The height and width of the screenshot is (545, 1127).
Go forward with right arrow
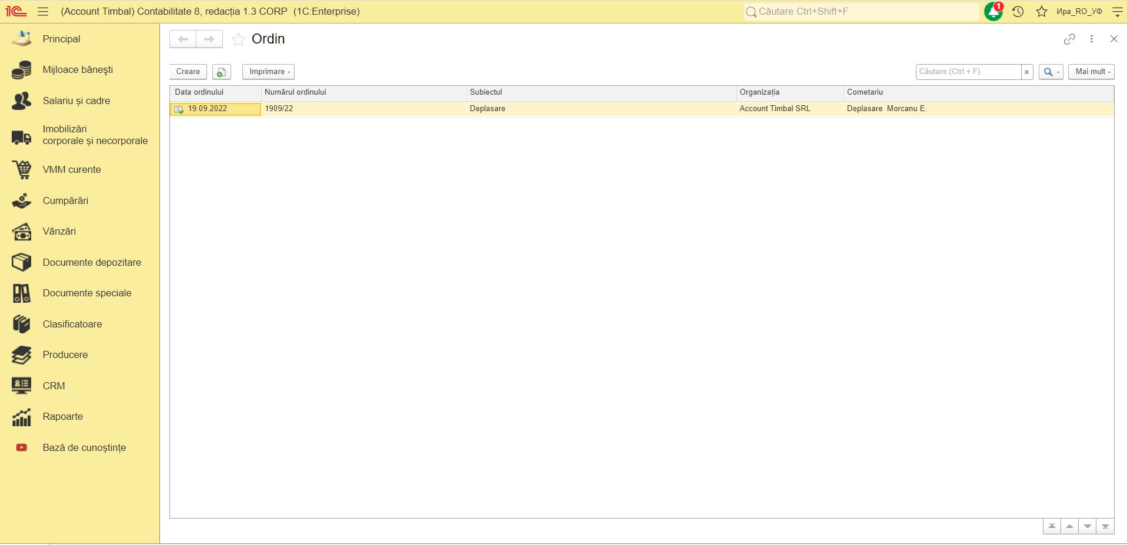coord(209,39)
